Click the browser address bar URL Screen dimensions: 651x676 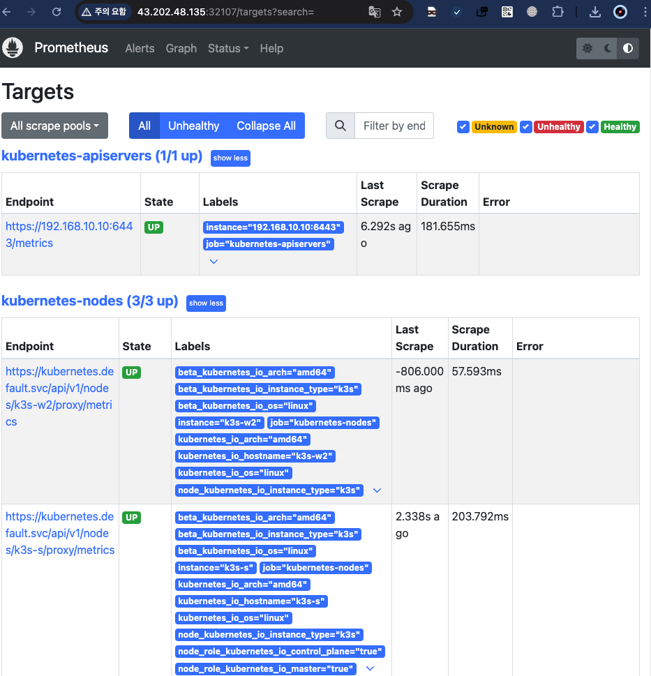[225, 12]
